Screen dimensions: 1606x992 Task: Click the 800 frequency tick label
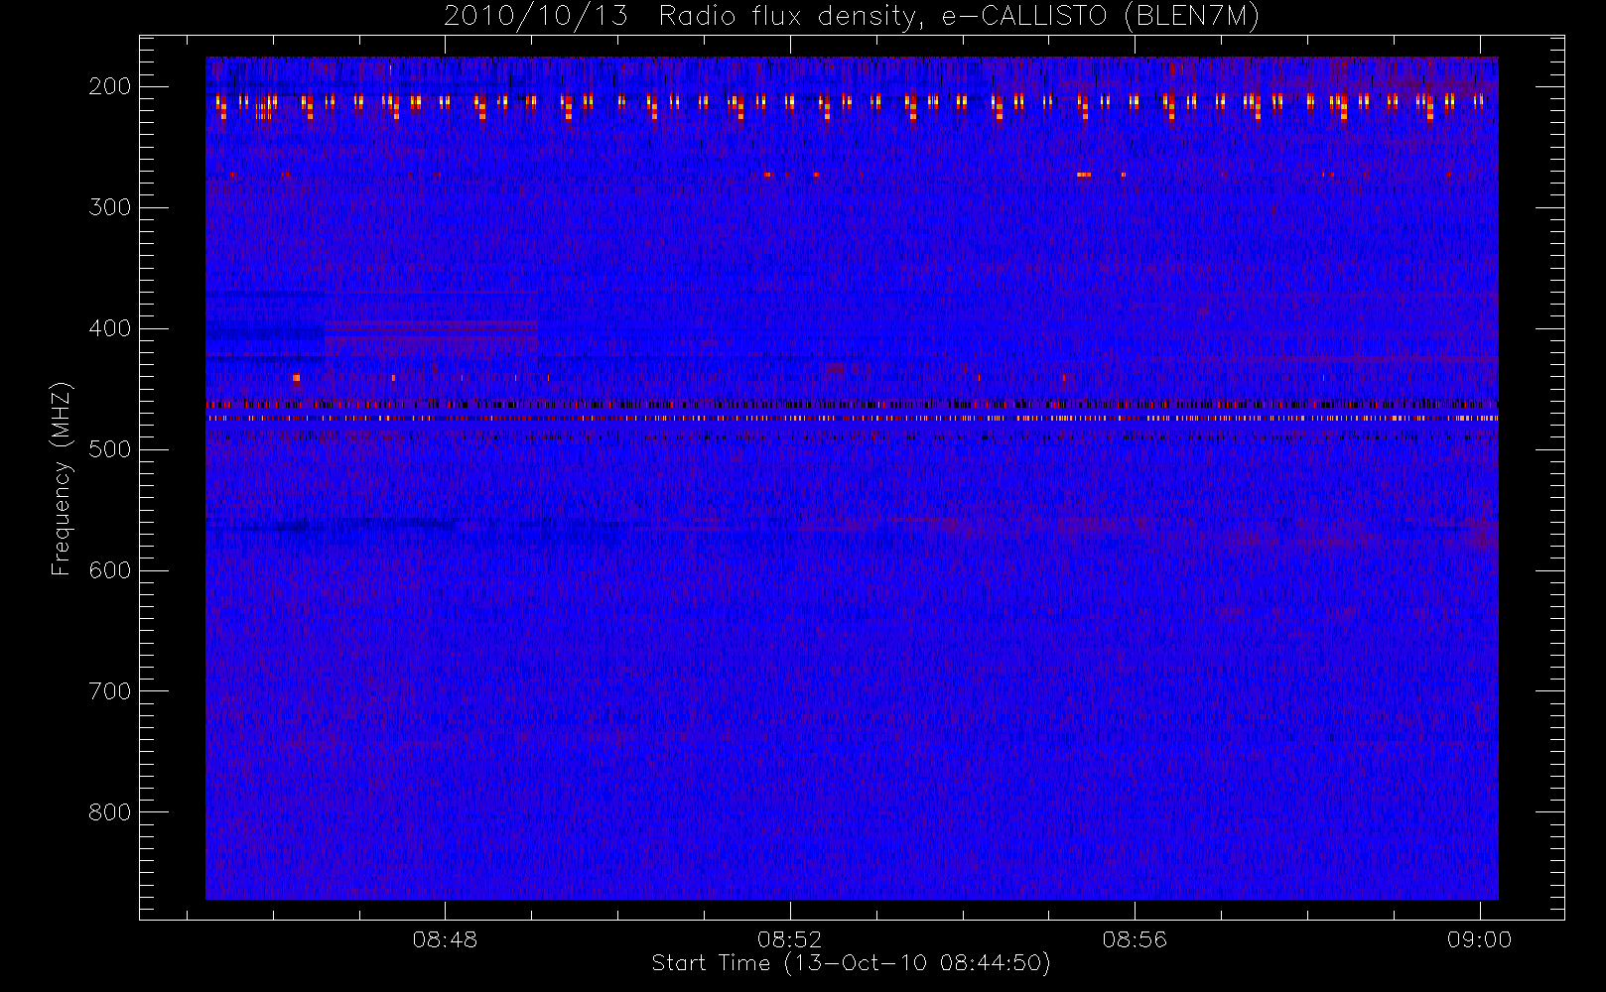(110, 812)
